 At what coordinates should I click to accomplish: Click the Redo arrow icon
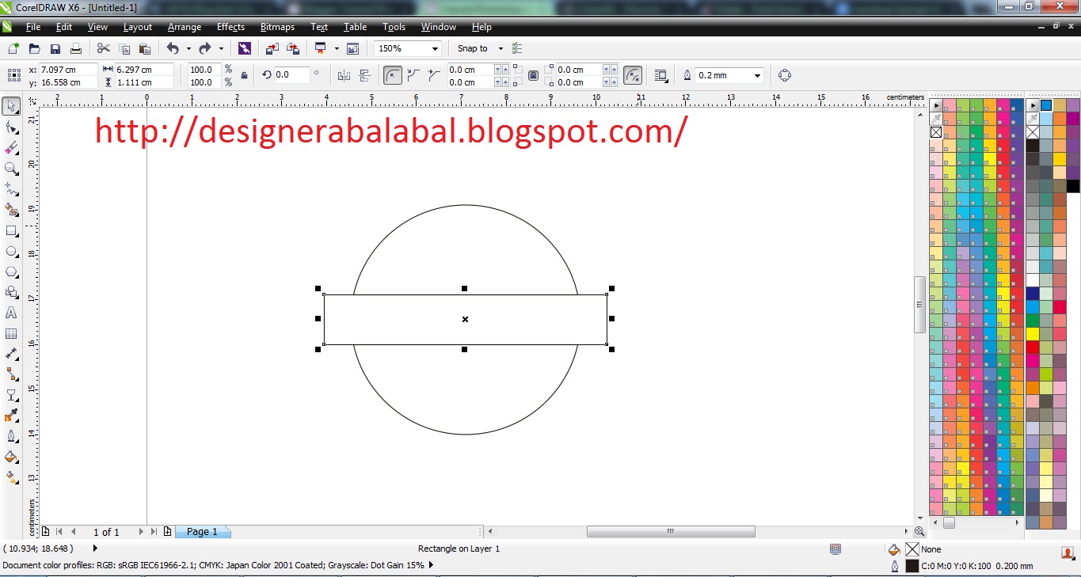(205, 48)
